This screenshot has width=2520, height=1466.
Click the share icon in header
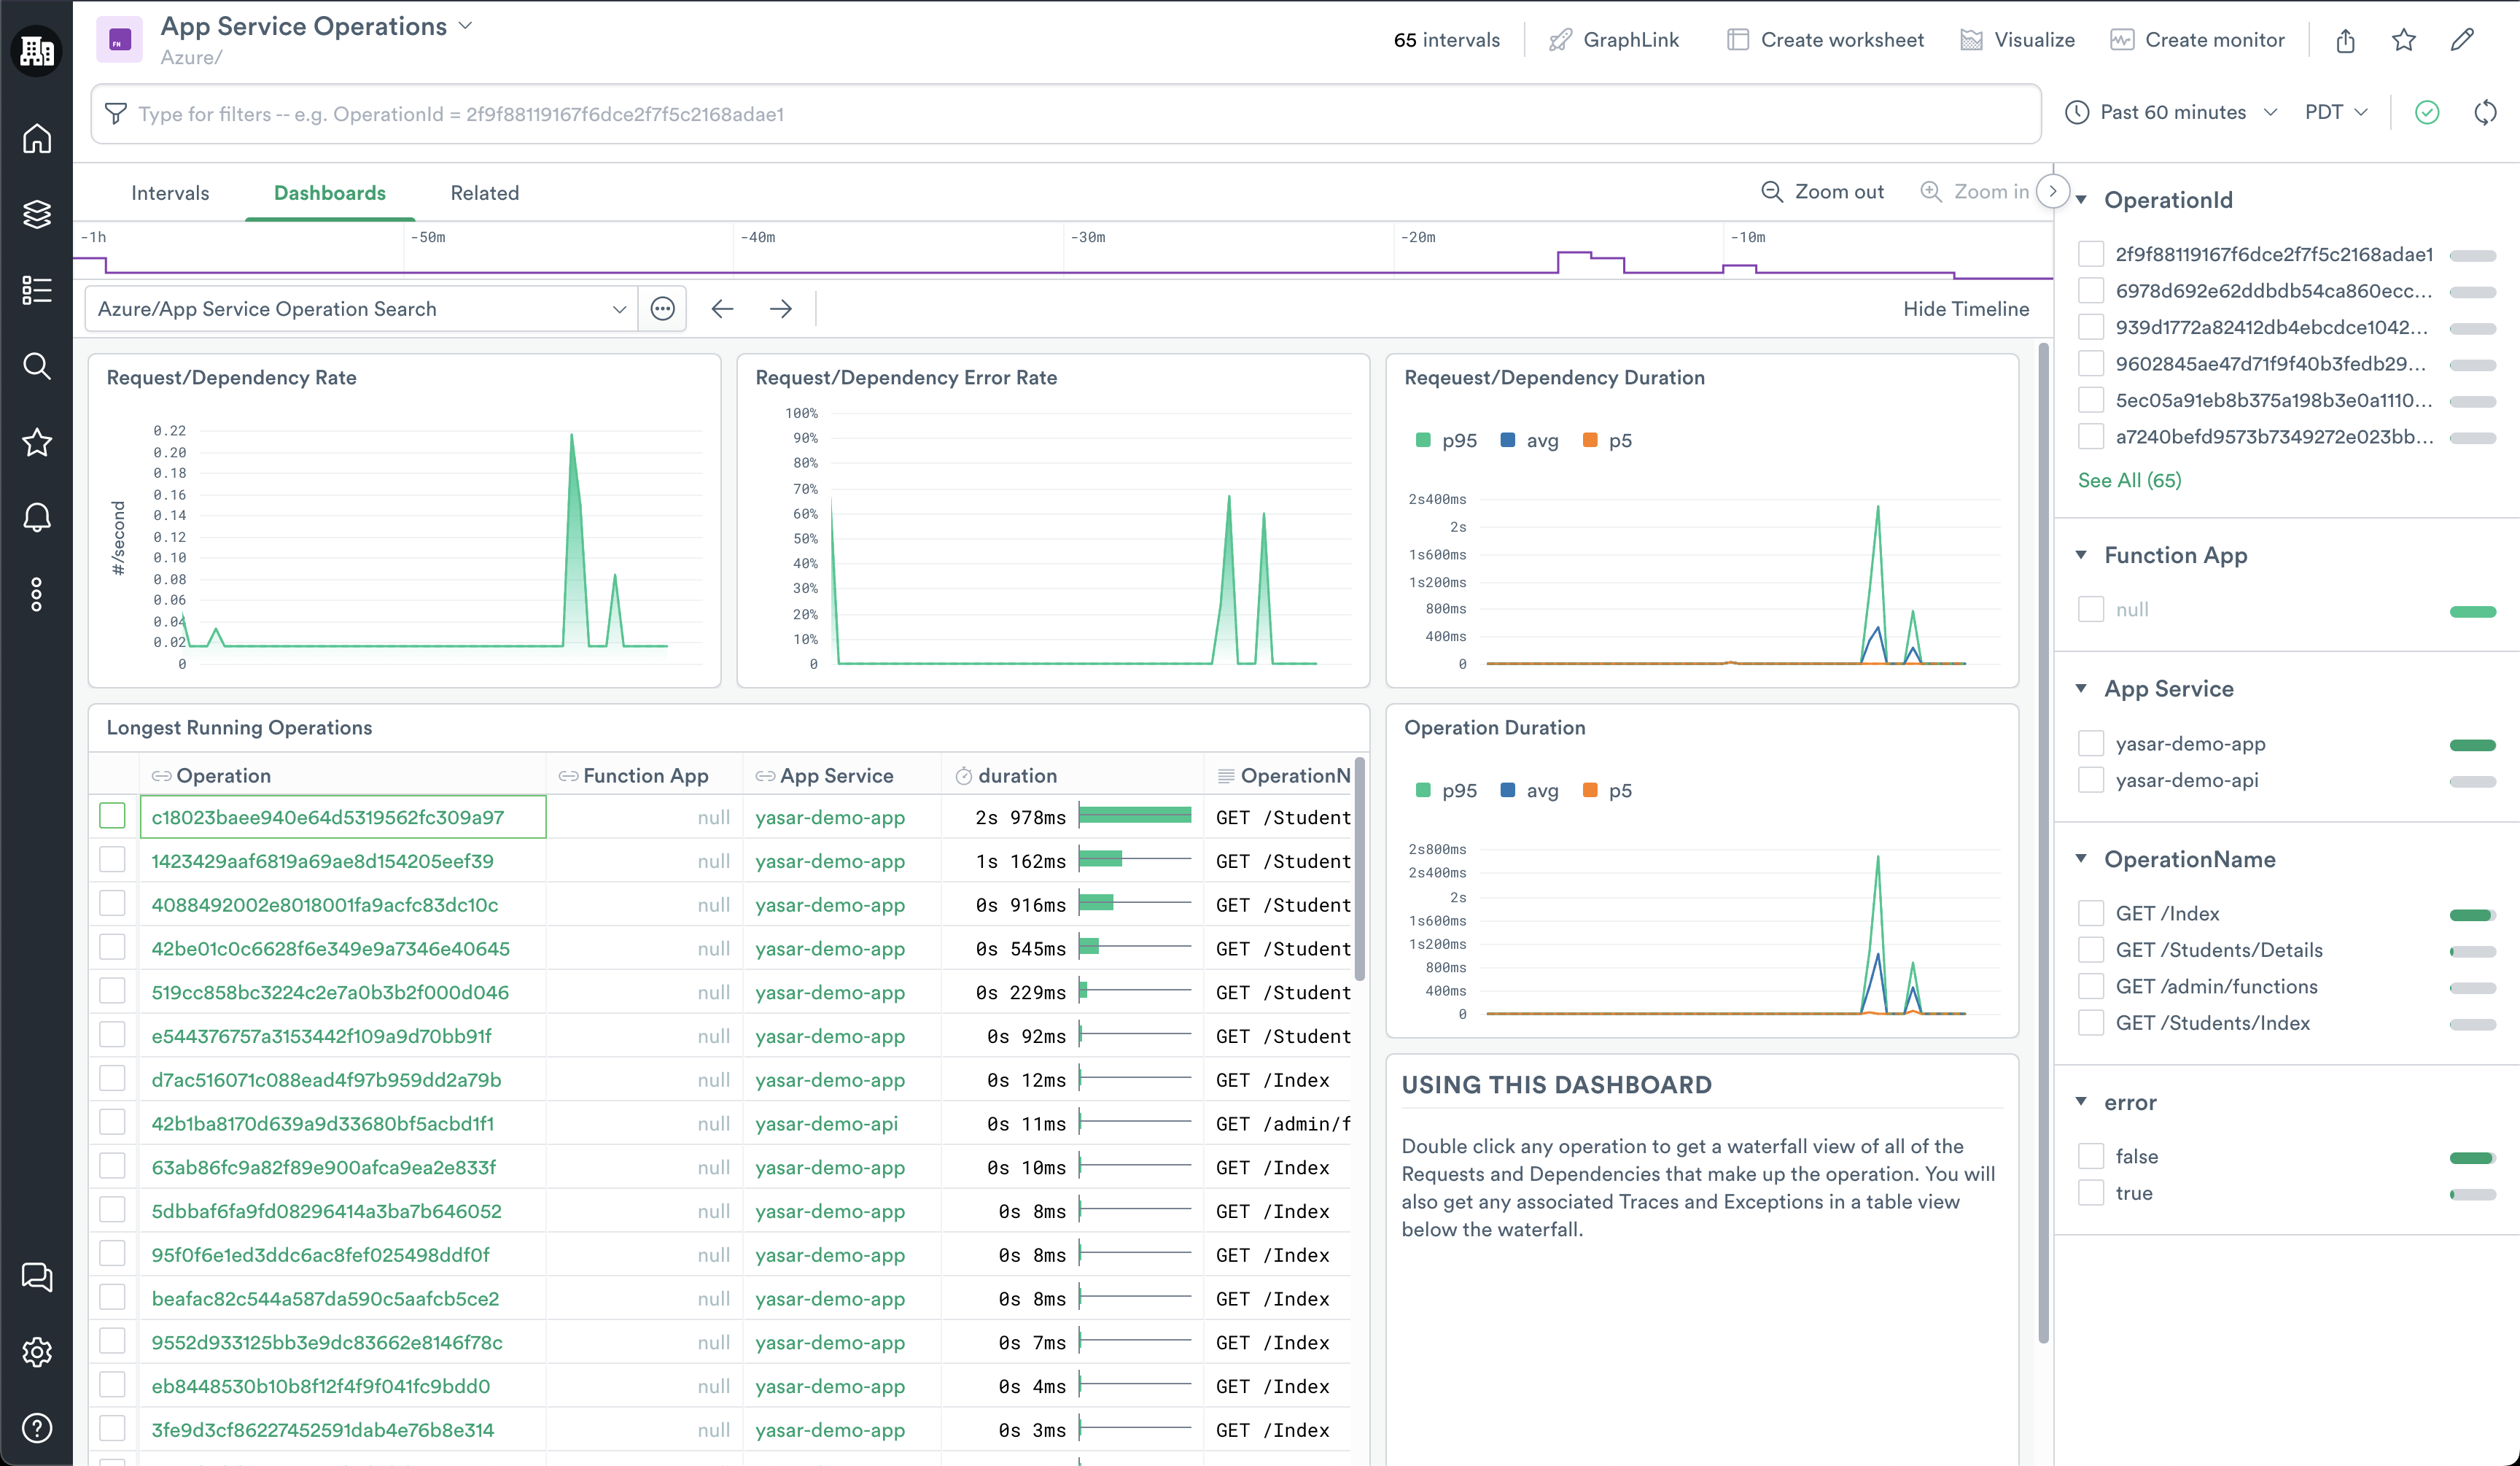point(2346,40)
